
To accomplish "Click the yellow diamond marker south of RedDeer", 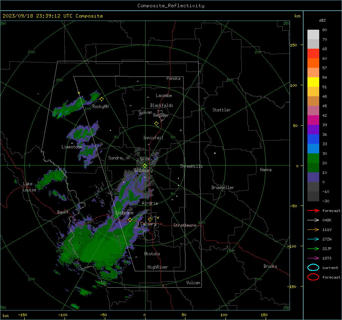I will [156, 124].
